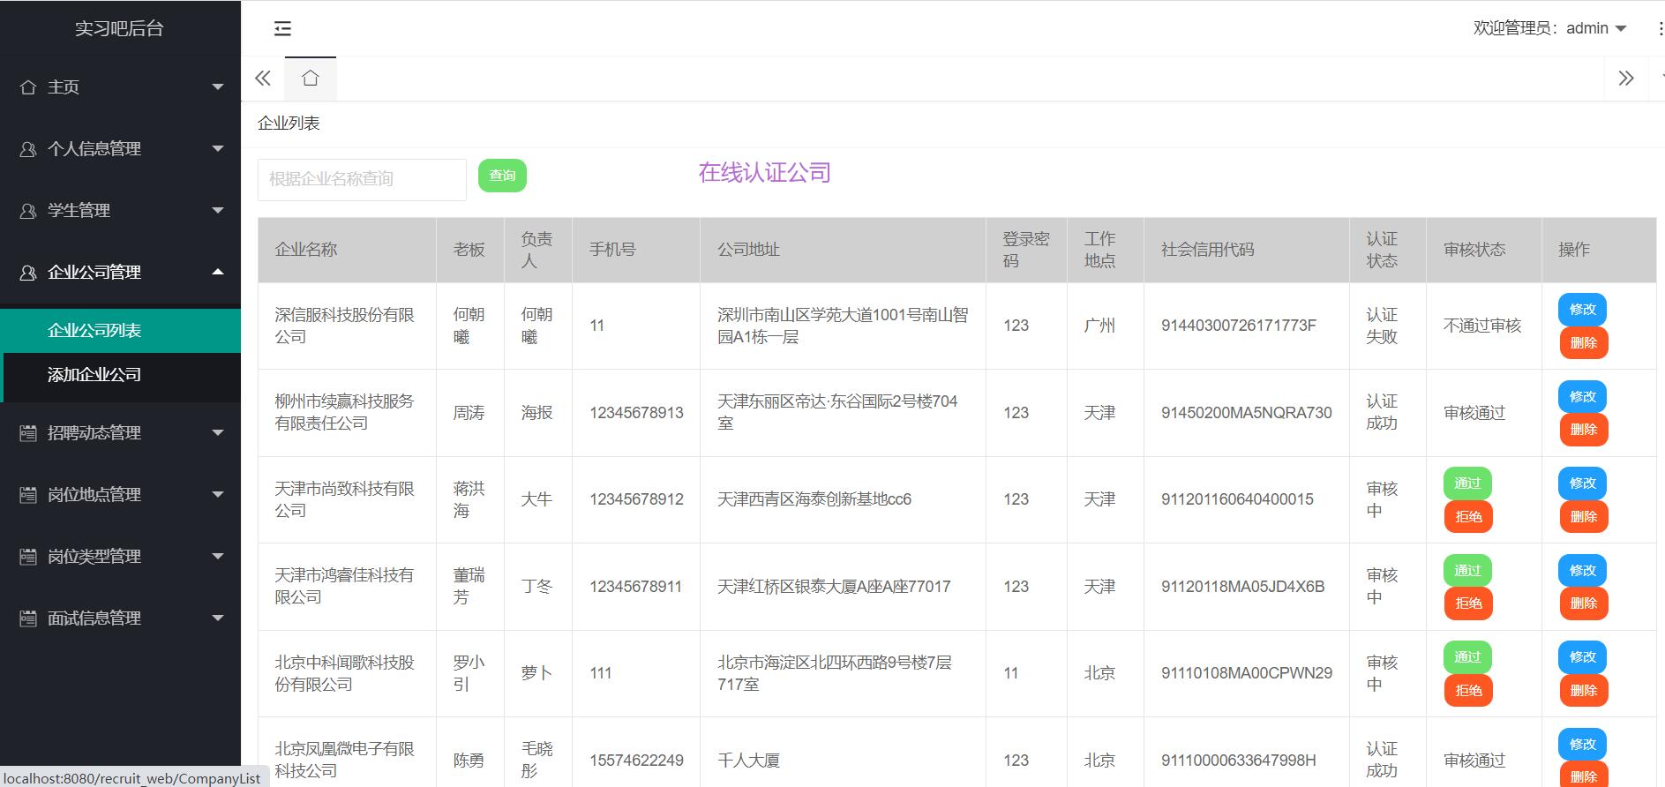Viewport: 1665px width, 787px height.
Task: Expand the 招聘动态管理 menu arrow
Action: (218, 432)
